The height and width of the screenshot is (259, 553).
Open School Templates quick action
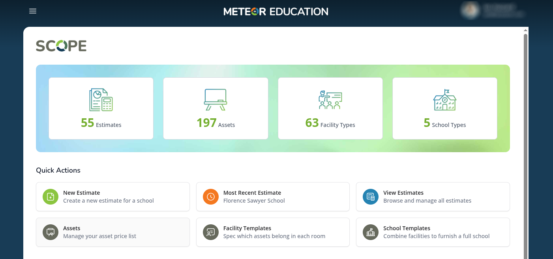[x=433, y=232]
